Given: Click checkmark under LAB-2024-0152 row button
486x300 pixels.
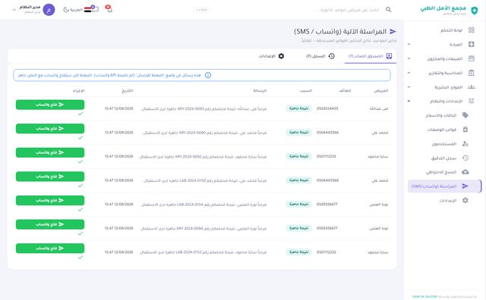Looking at the screenshot, I should pos(80,258).
